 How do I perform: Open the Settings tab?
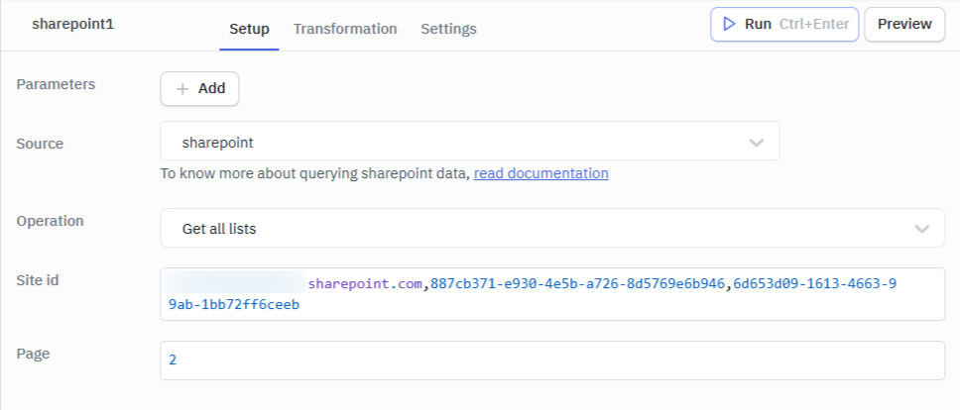point(449,29)
